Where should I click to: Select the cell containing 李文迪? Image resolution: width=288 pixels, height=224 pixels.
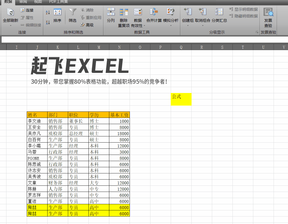point(37,121)
